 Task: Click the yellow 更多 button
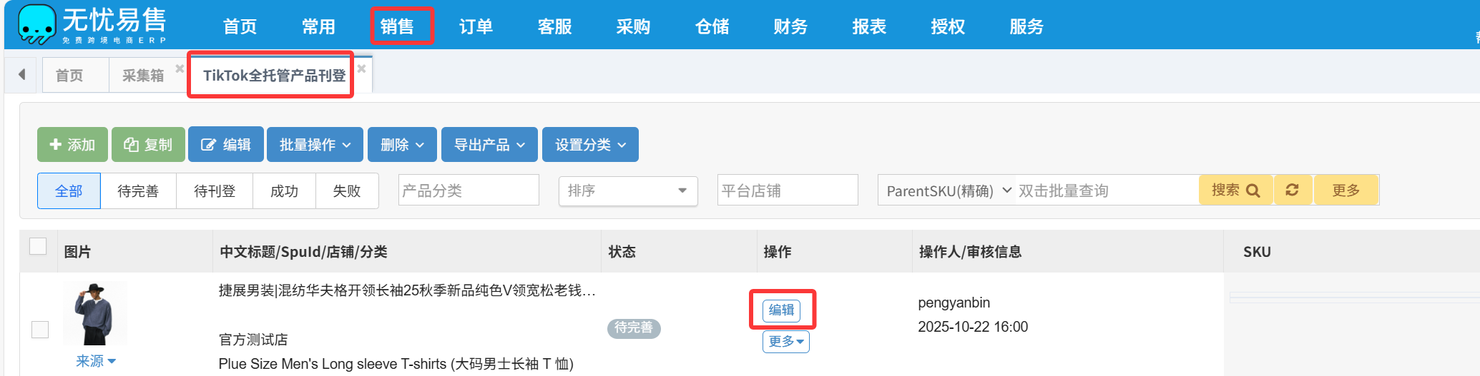(x=1346, y=190)
